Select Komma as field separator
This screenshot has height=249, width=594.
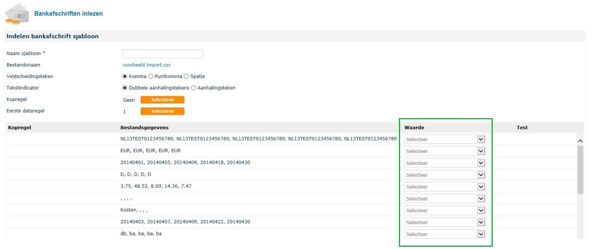[x=125, y=76]
